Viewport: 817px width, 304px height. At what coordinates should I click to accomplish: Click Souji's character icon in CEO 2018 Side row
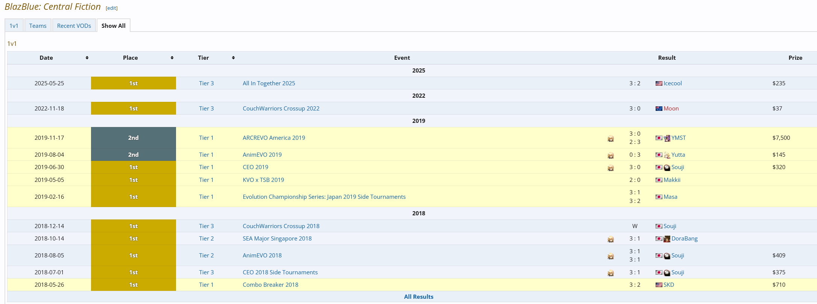coord(667,273)
